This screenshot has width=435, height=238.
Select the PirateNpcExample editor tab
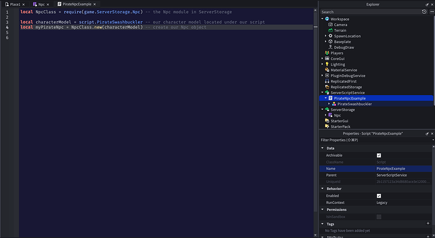77,4
